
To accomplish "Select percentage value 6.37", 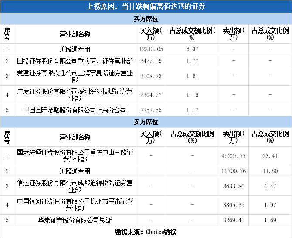I will pos(192,49).
